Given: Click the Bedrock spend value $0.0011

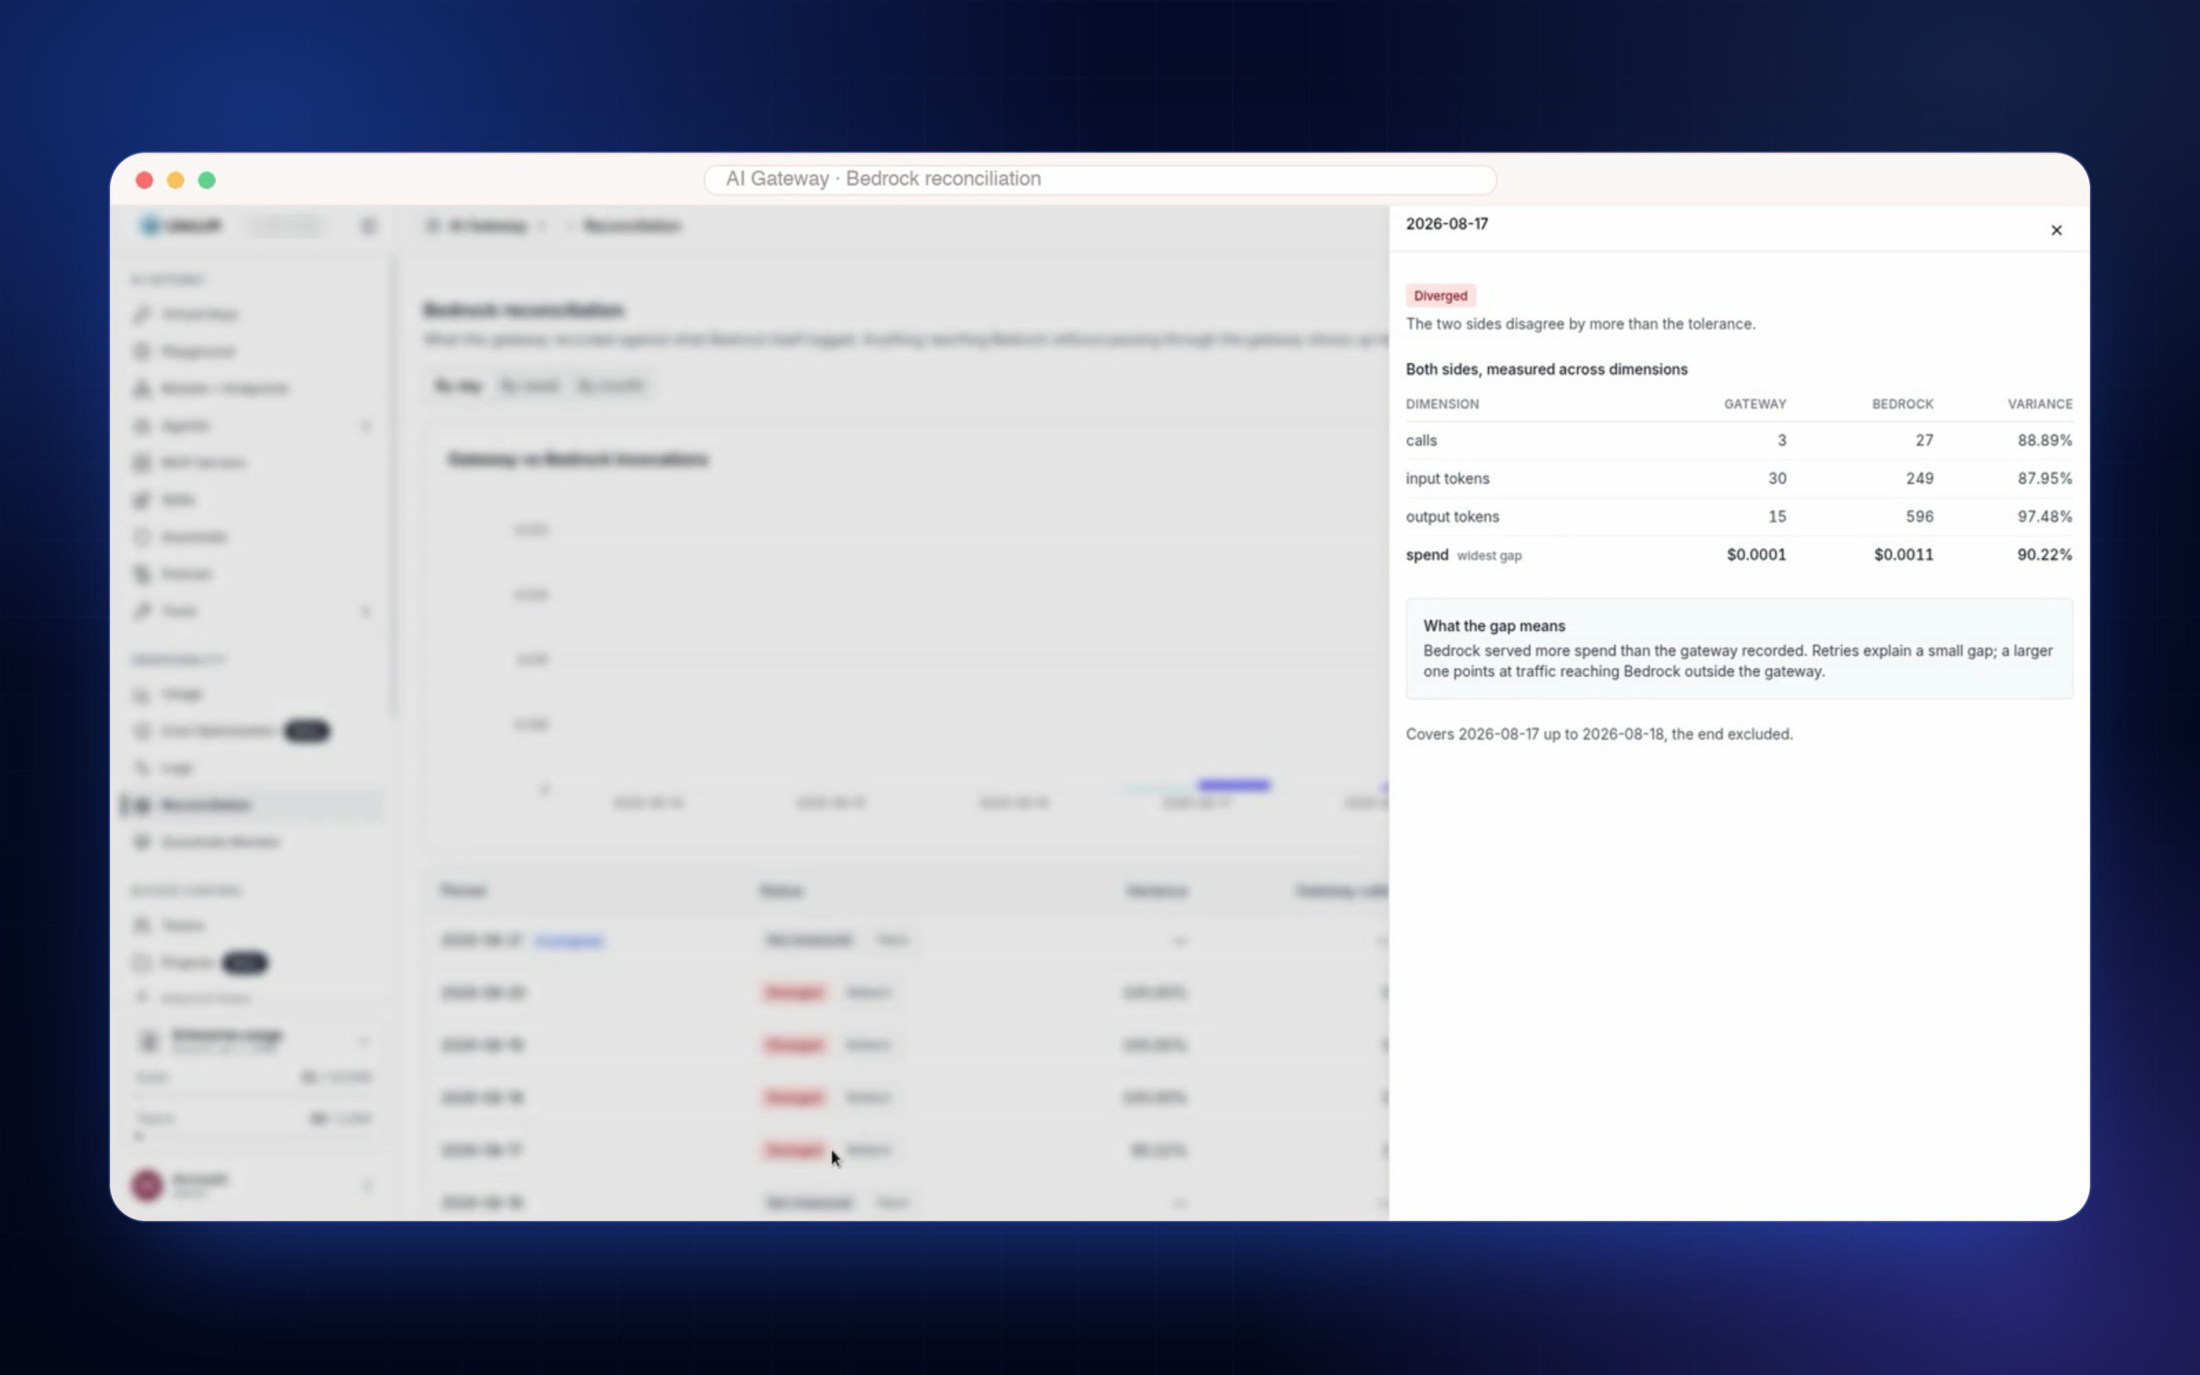Looking at the screenshot, I should tap(1904, 555).
